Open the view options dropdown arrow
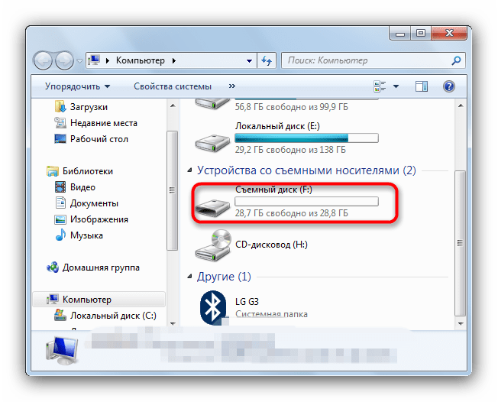Screen dimensions: 498x402 click(396, 86)
